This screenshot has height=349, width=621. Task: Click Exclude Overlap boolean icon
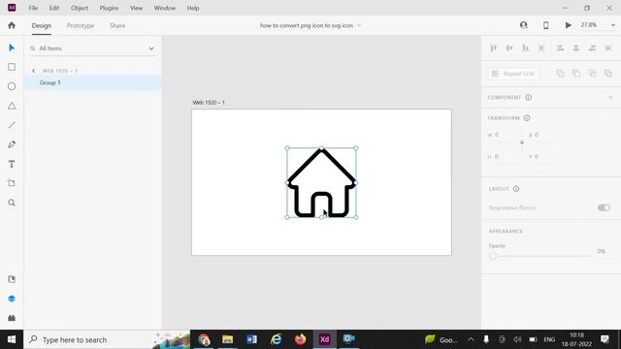pos(608,74)
